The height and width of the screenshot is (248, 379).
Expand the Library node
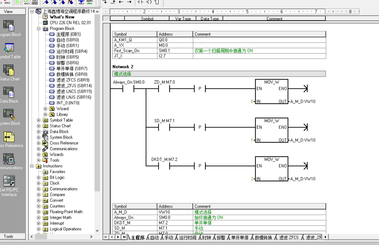pyautogui.click(x=45, y=115)
